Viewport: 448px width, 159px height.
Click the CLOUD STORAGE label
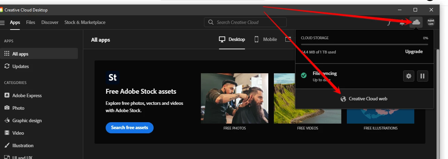[315, 38]
